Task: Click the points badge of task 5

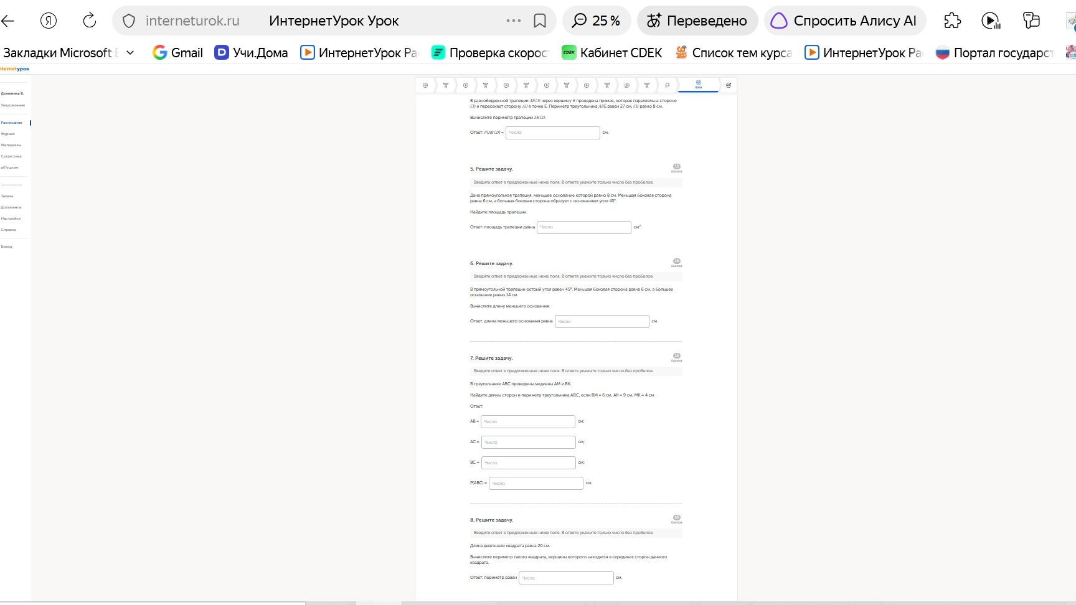Action: 677,168
